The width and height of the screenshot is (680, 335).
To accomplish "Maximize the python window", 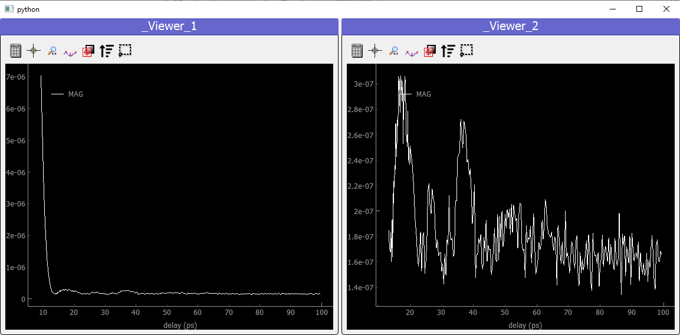I will click(639, 9).
